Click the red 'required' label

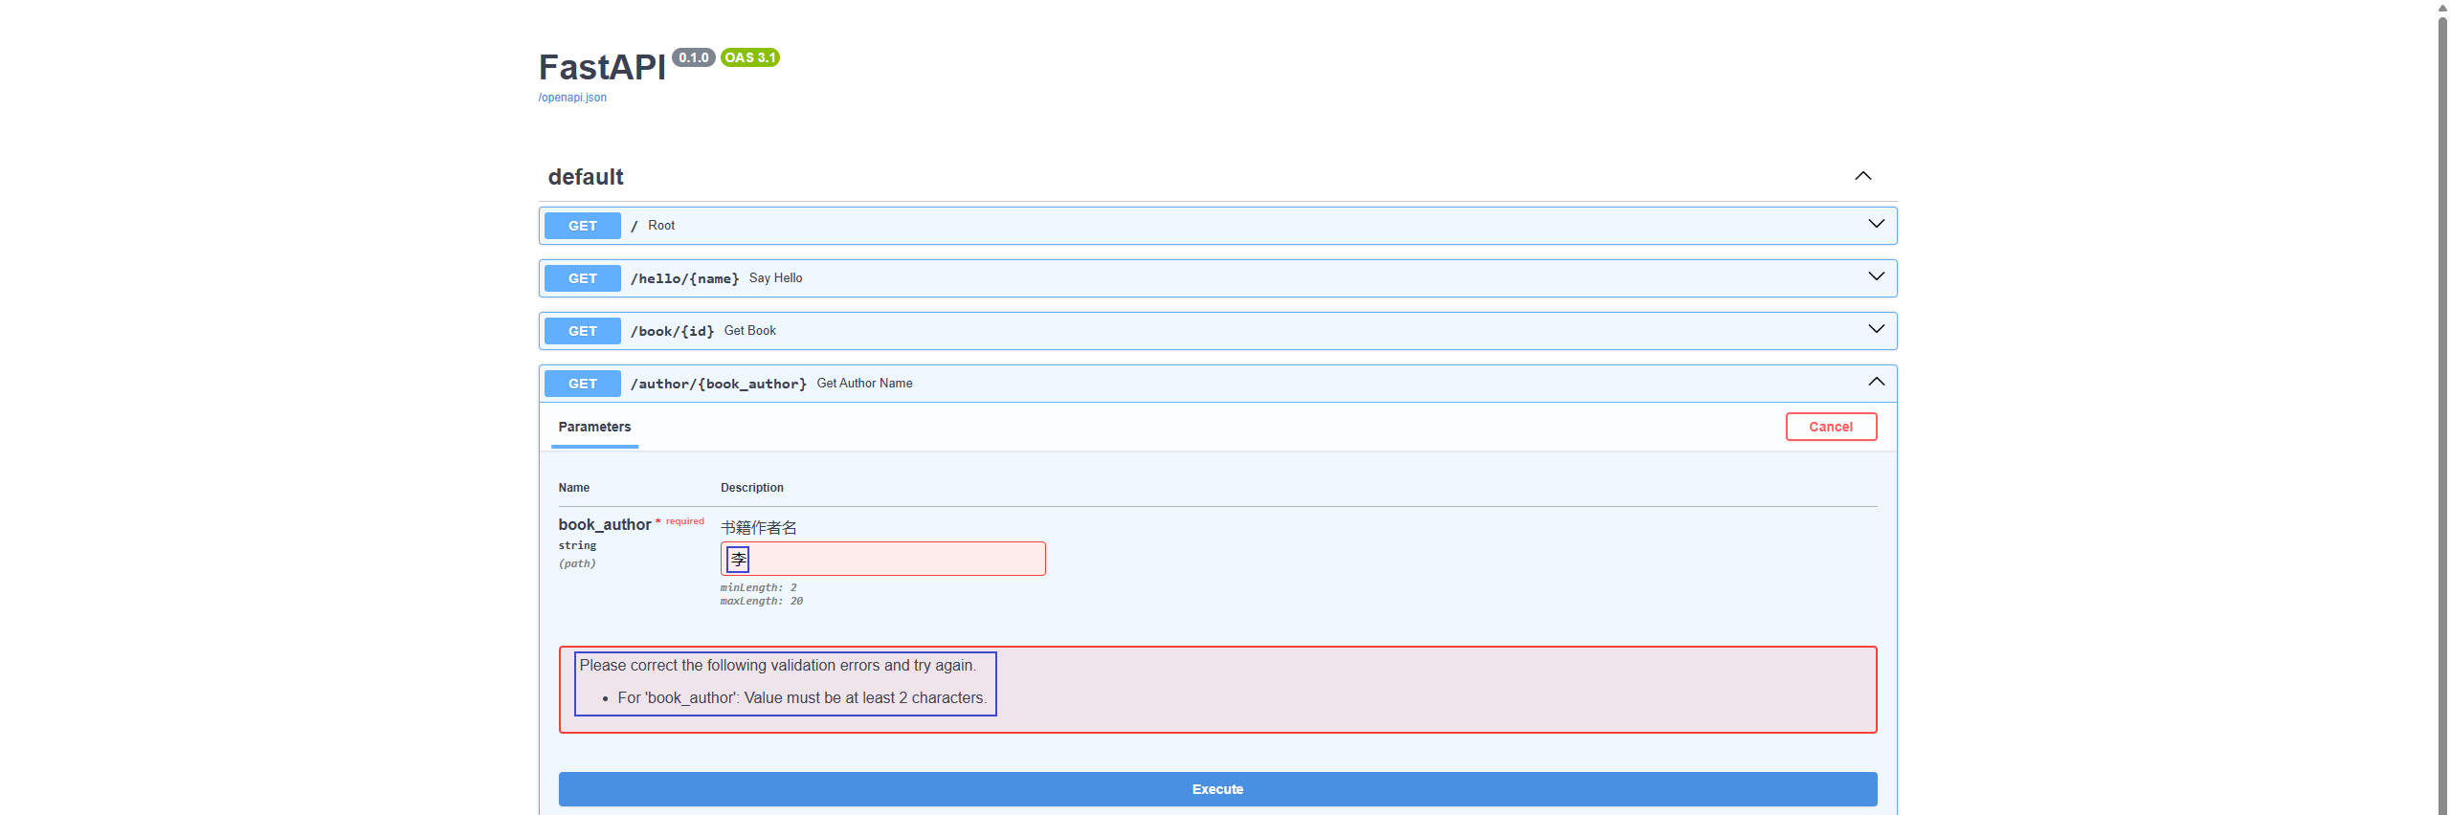click(685, 521)
